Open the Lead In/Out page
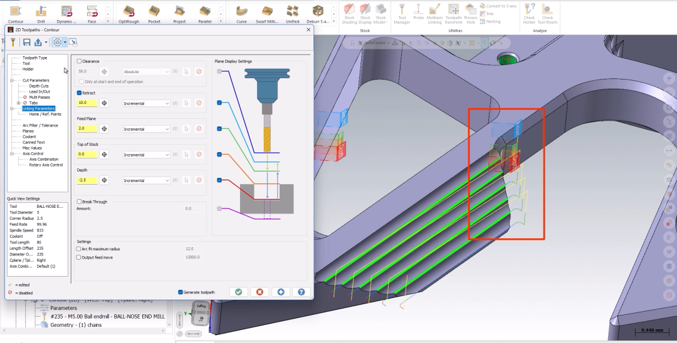Image resolution: width=677 pixels, height=343 pixels. tap(39, 91)
